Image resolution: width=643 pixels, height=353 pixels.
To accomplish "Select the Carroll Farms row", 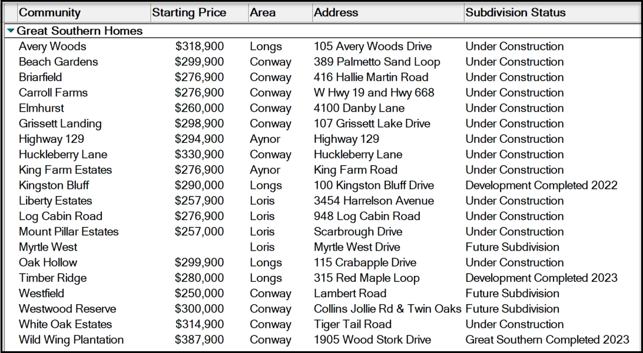I will [x=53, y=93].
